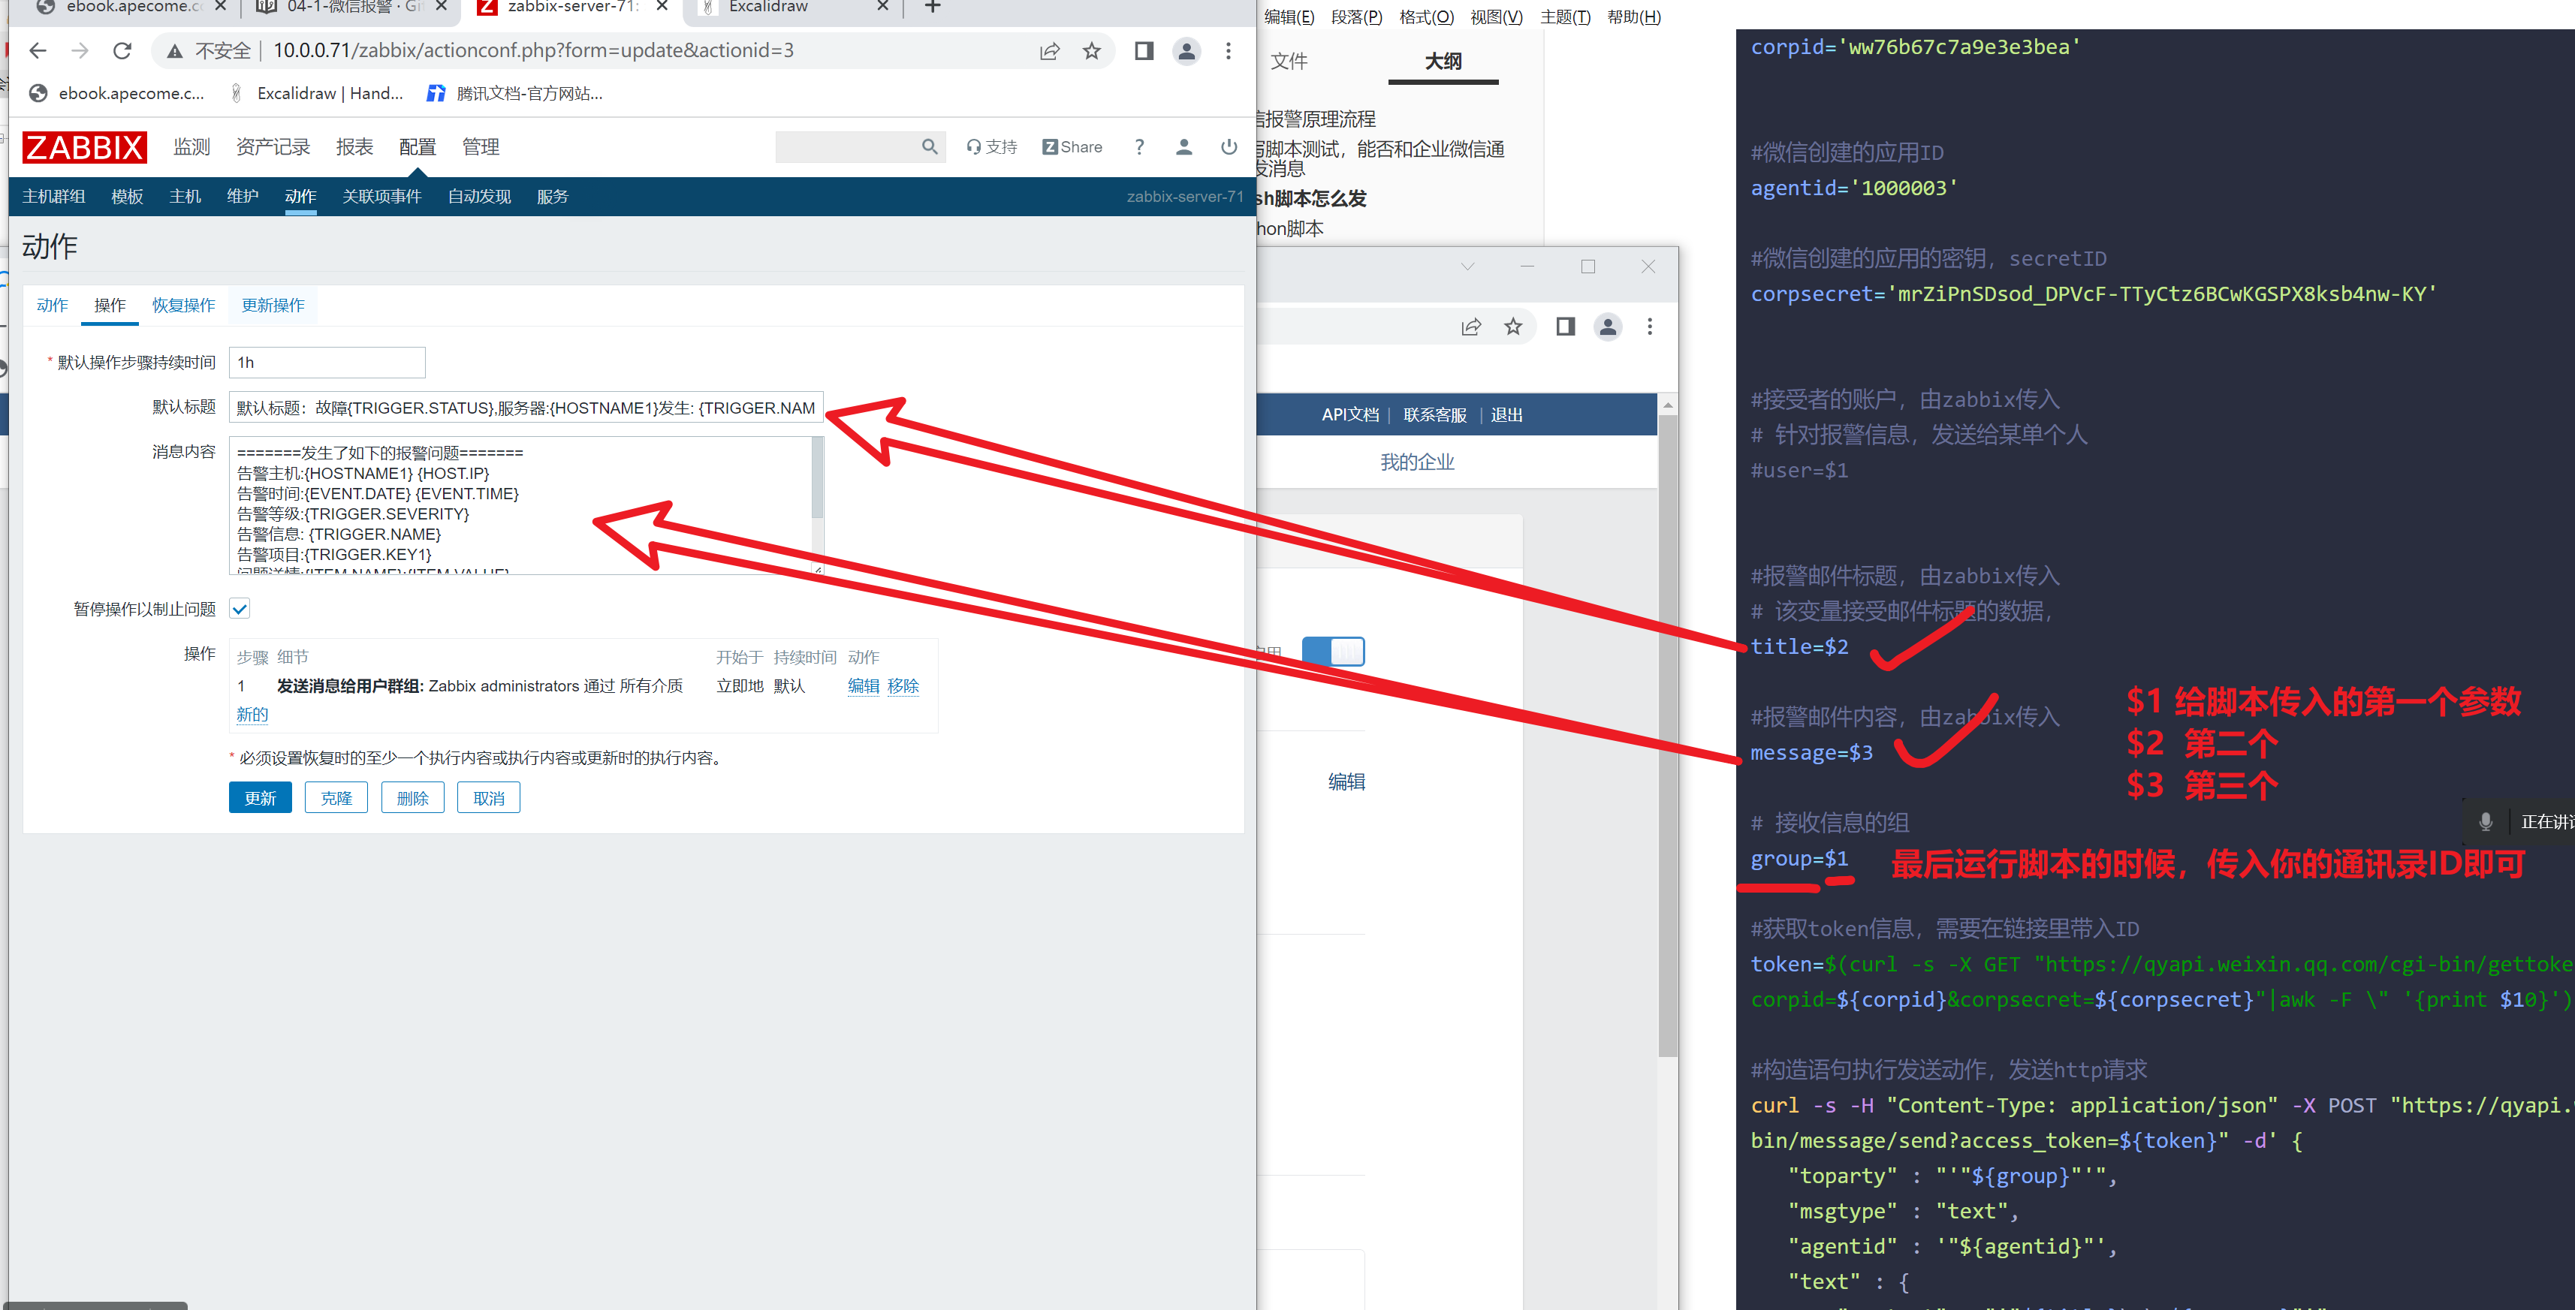Open the 资产记录 menu
Screen dimensions: 2575x1310
point(273,147)
